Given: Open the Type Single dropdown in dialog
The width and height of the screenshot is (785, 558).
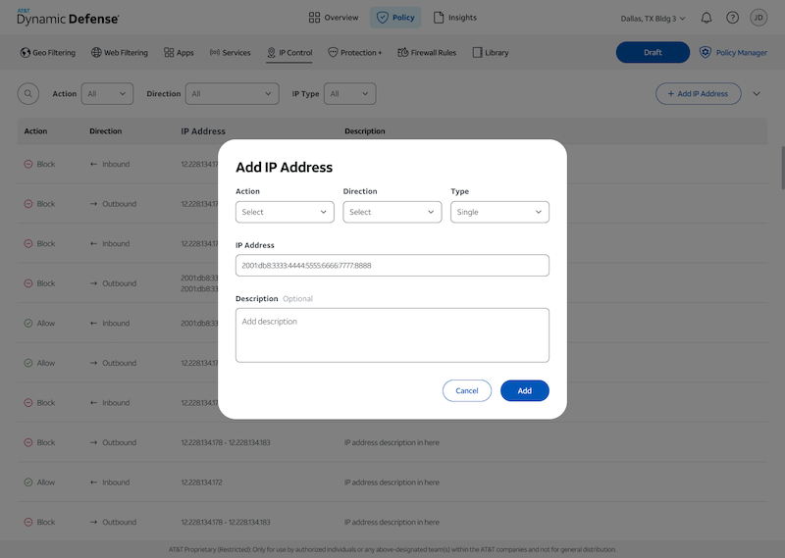Looking at the screenshot, I should tap(499, 212).
